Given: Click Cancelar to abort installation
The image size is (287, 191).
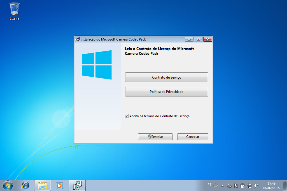Looking at the screenshot, I should (x=193, y=137).
